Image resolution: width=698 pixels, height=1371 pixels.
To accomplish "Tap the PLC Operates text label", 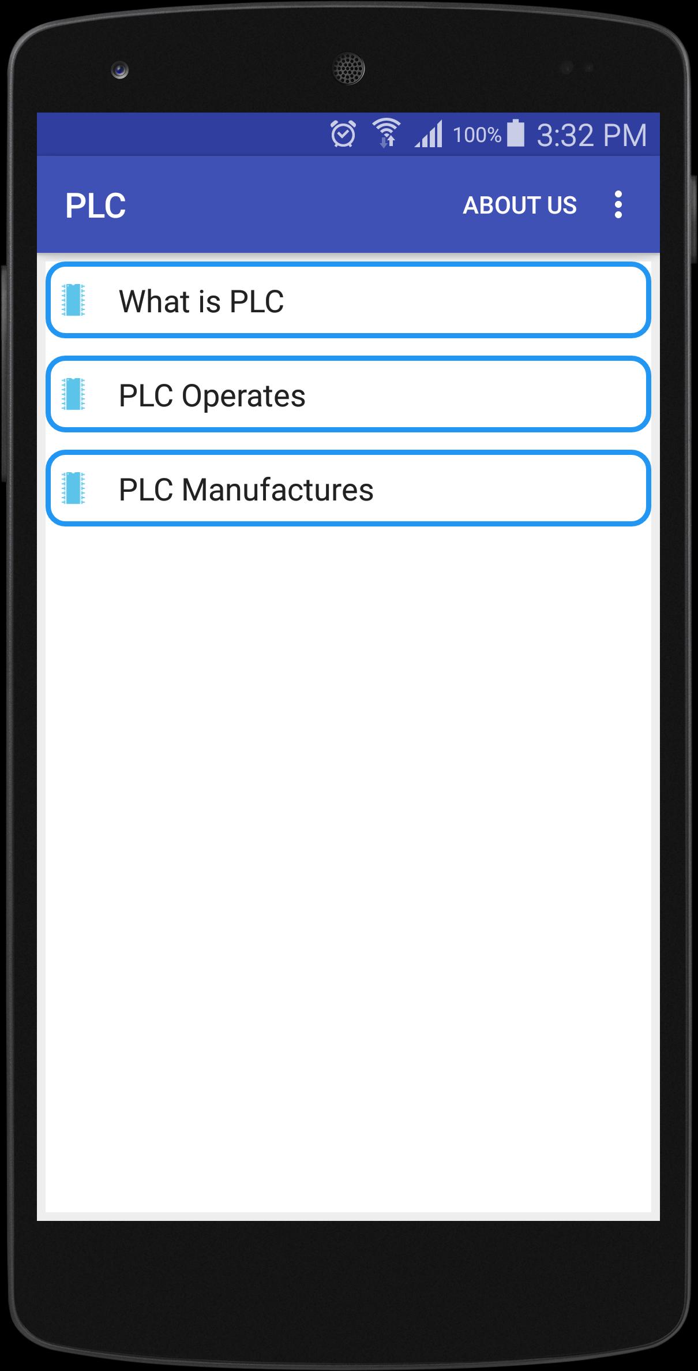I will (212, 396).
